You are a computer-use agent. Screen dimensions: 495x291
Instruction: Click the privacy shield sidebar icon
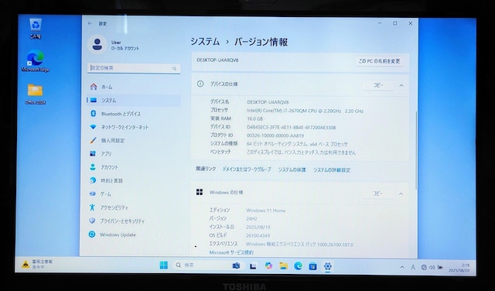pyautogui.click(x=92, y=221)
